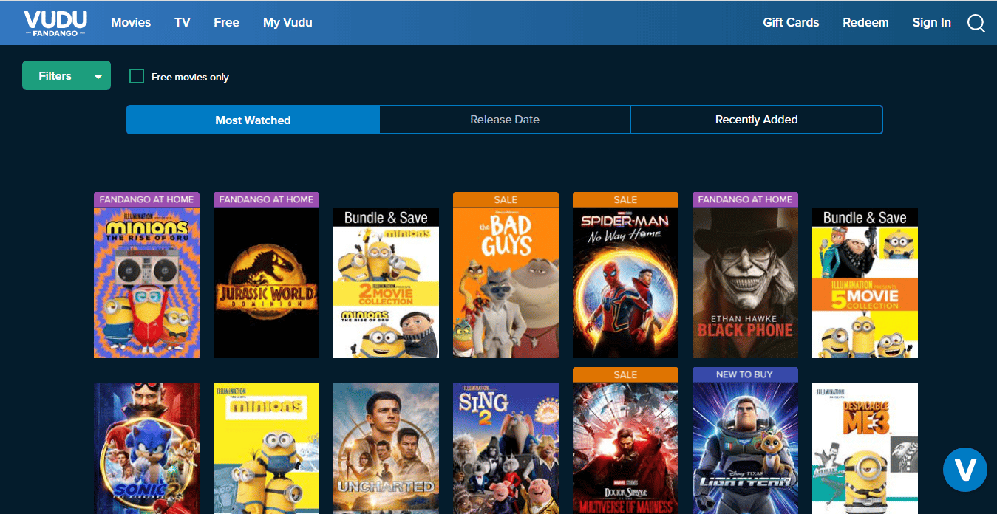Screen dimensions: 997x514
Task: Click FANDANGO AT HOME banner above Black Phone
Action: [x=745, y=199]
